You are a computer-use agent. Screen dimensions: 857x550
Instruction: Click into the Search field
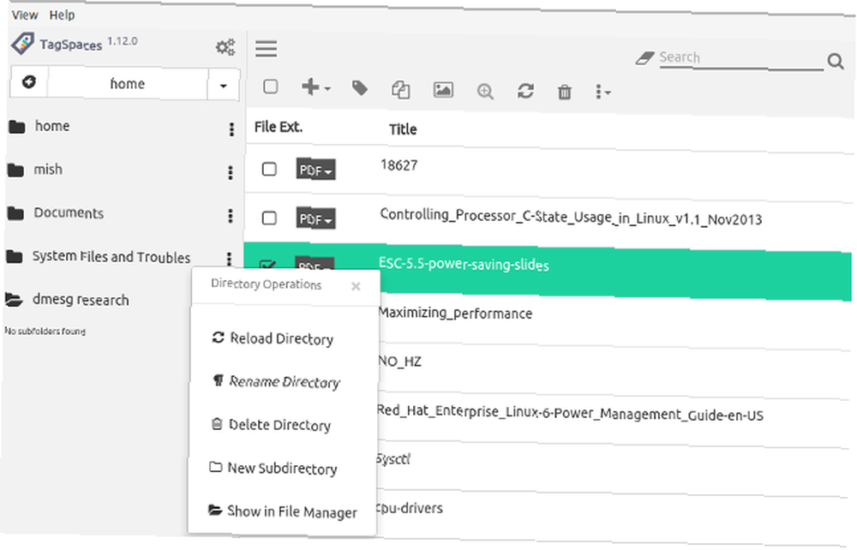point(741,58)
